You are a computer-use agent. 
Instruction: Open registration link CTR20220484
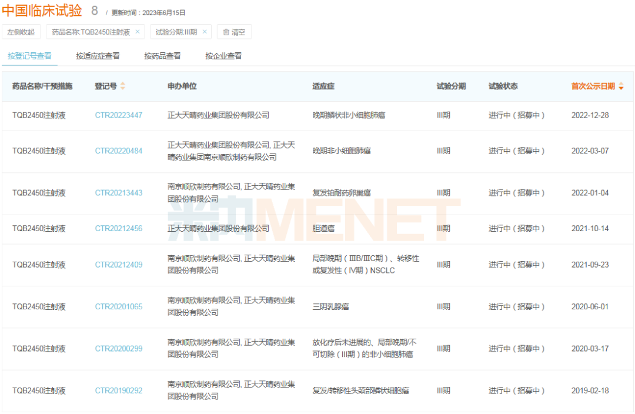[119, 151]
